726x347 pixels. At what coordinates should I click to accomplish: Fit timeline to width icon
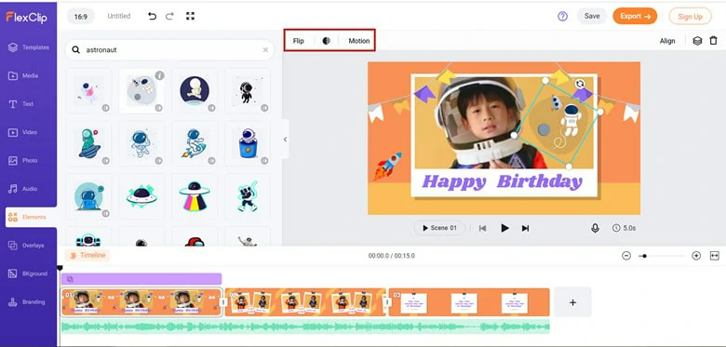pos(715,256)
